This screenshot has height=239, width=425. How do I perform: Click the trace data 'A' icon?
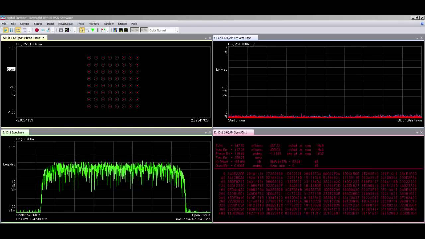tap(61, 30)
